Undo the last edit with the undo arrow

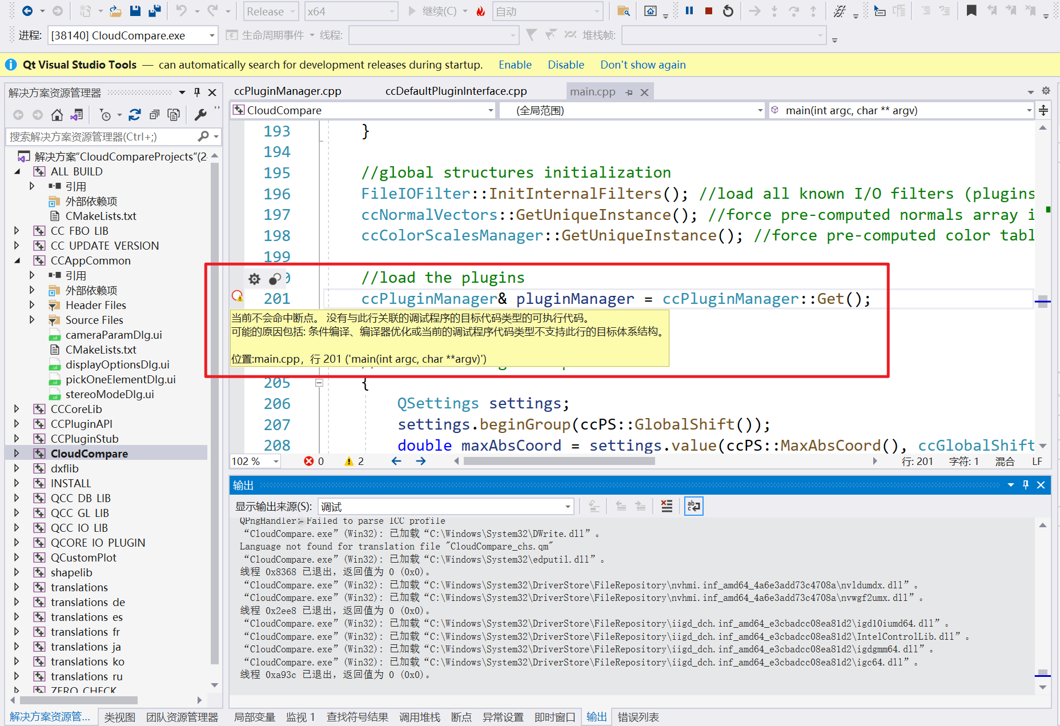[181, 11]
